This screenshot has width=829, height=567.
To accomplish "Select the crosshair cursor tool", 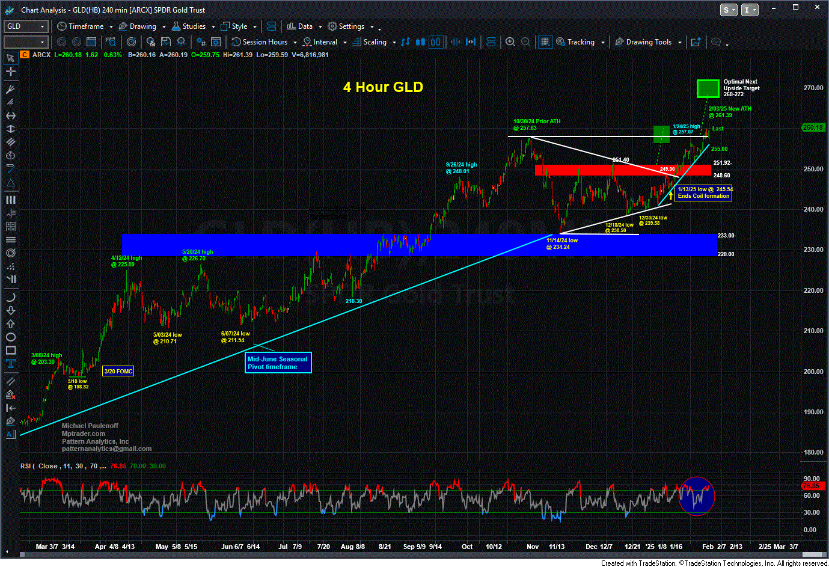I will (x=10, y=72).
